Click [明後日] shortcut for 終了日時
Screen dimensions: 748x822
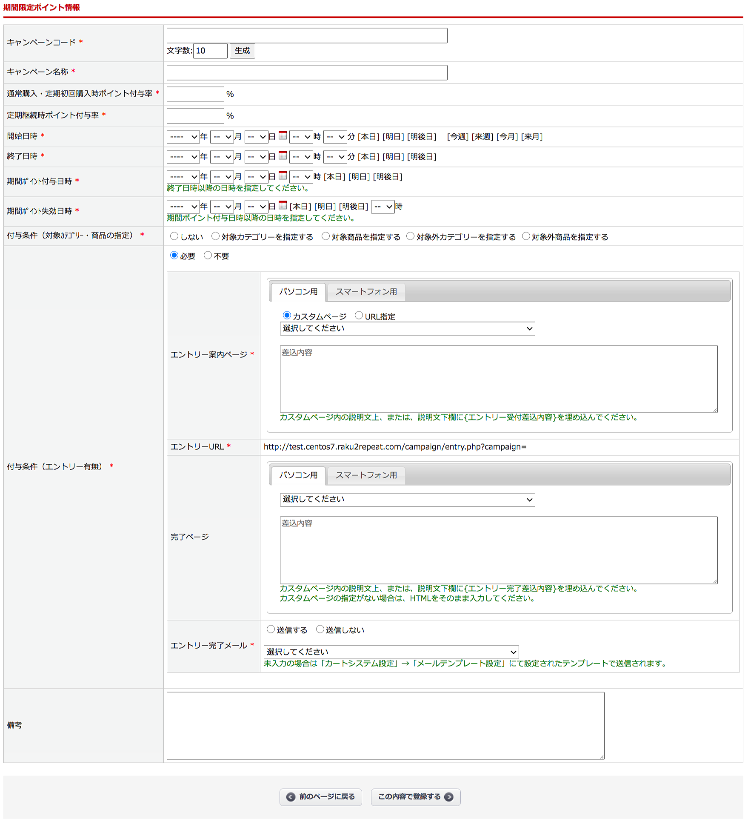point(421,157)
